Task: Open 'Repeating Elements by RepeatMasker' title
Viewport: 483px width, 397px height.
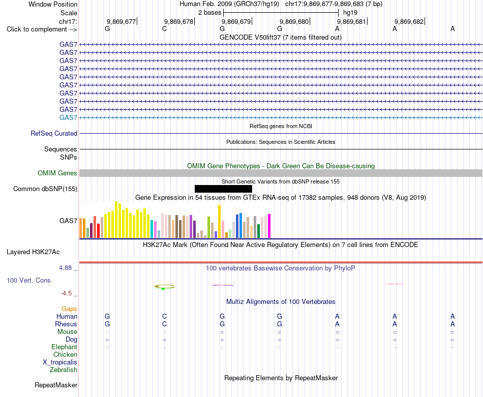Action: (281, 378)
